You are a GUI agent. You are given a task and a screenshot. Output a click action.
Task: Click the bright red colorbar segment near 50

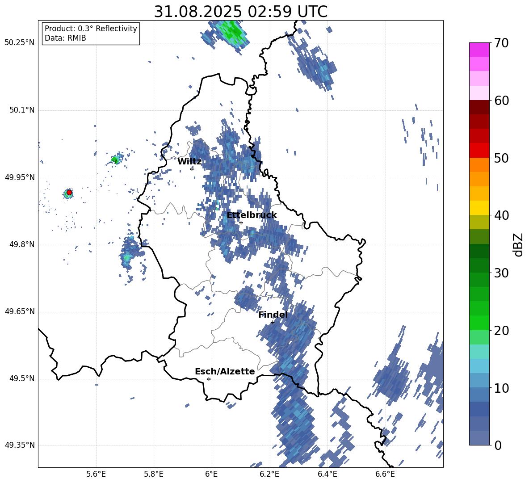(x=479, y=151)
